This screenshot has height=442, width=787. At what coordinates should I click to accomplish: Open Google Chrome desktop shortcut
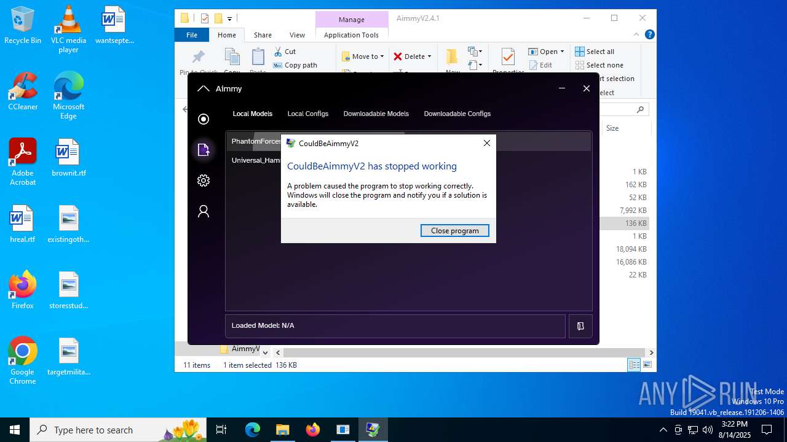click(x=23, y=361)
